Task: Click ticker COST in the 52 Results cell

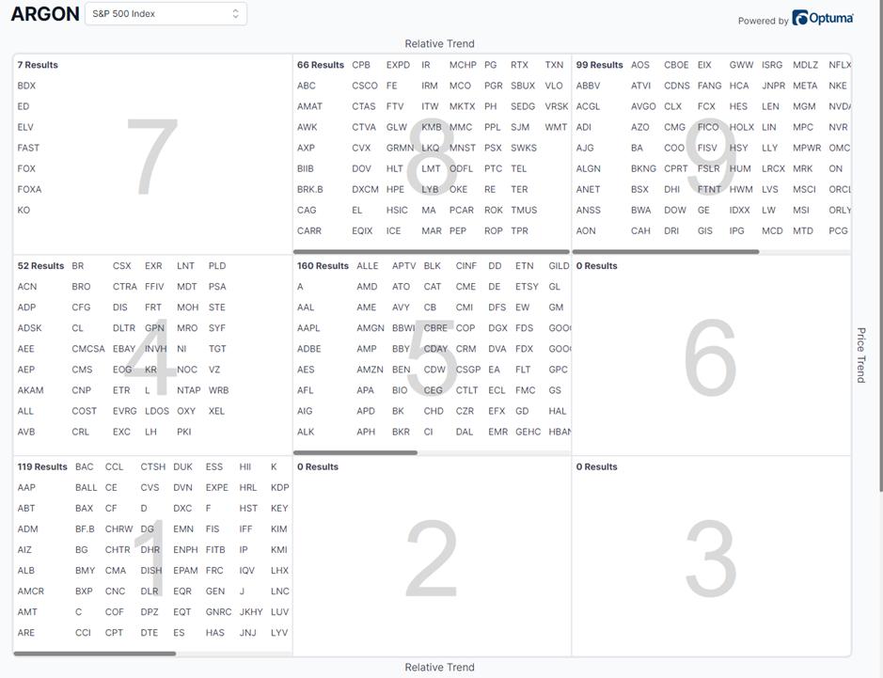Action: 84,411
